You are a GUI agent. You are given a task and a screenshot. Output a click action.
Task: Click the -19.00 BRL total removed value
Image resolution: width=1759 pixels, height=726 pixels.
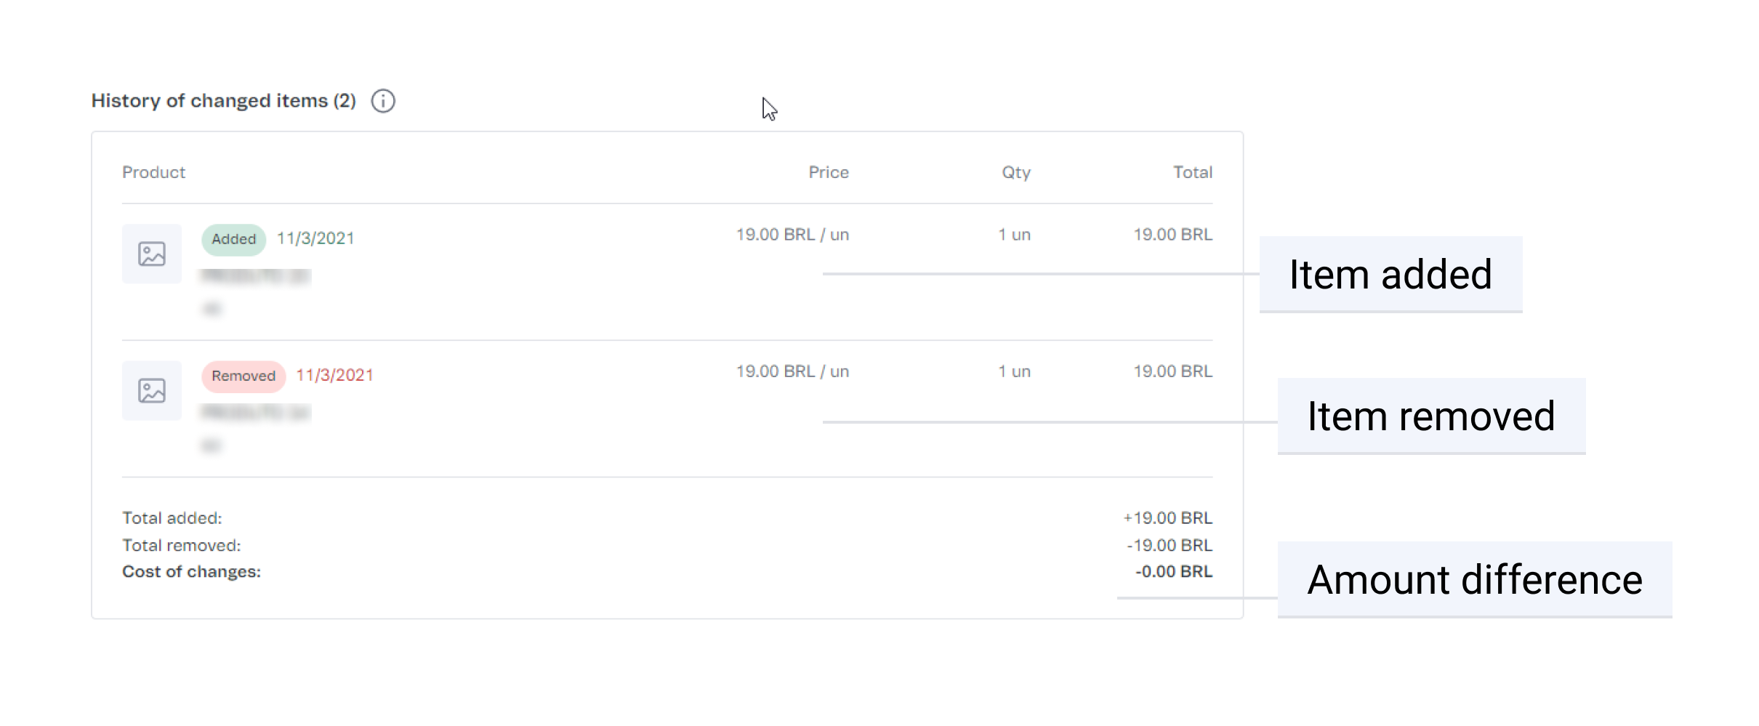tap(1170, 545)
